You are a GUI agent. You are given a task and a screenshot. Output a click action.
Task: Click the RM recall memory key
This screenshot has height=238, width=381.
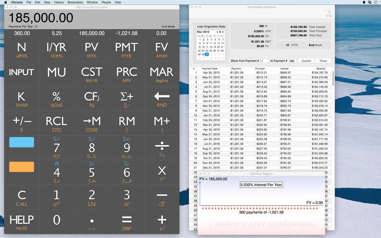coord(127,123)
